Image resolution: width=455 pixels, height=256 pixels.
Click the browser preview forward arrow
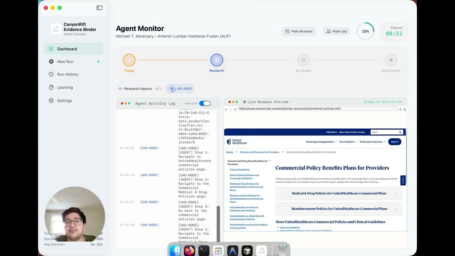click(230, 109)
